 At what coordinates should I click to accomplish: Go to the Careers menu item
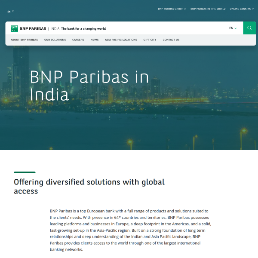coord(78,40)
